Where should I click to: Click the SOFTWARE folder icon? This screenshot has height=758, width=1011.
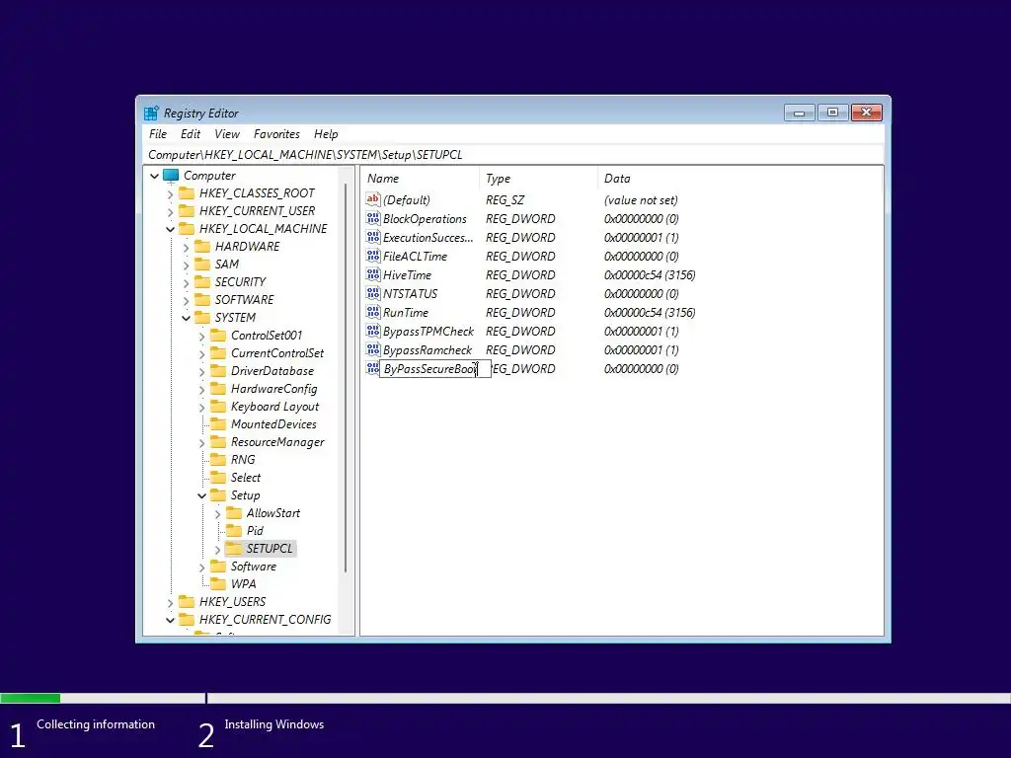pyautogui.click(x=202, y=300)
